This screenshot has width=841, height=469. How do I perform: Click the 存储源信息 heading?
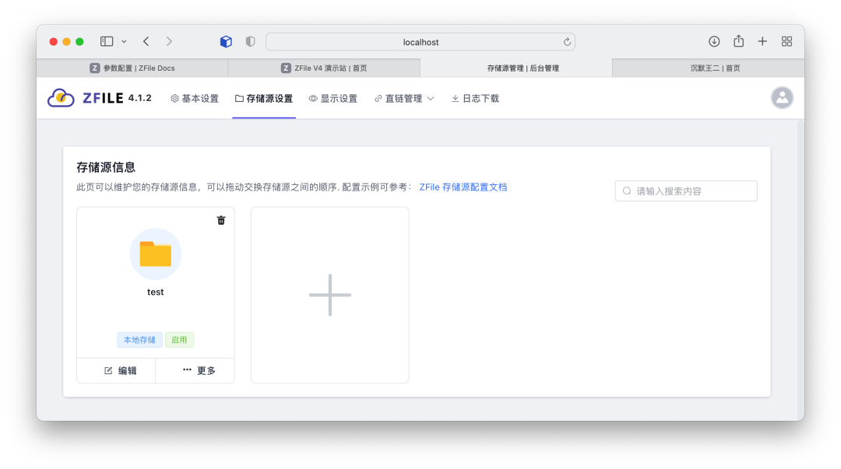(x=106, y=167)
